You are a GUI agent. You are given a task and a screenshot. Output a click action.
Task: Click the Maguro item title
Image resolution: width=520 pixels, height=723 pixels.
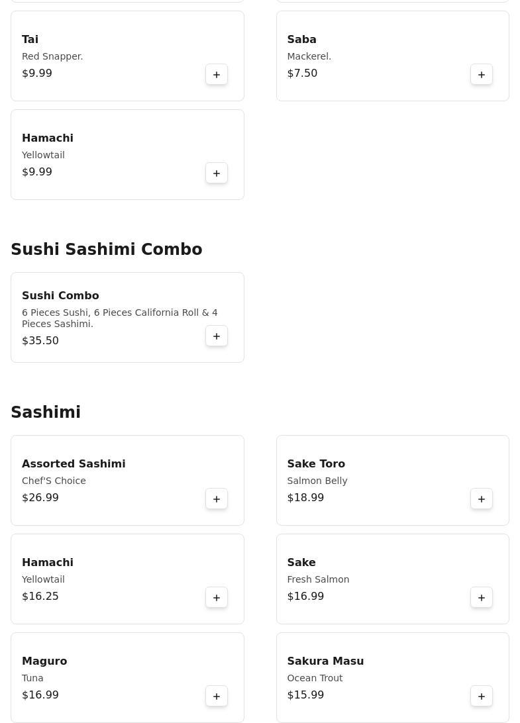click(x=44, y=661)
